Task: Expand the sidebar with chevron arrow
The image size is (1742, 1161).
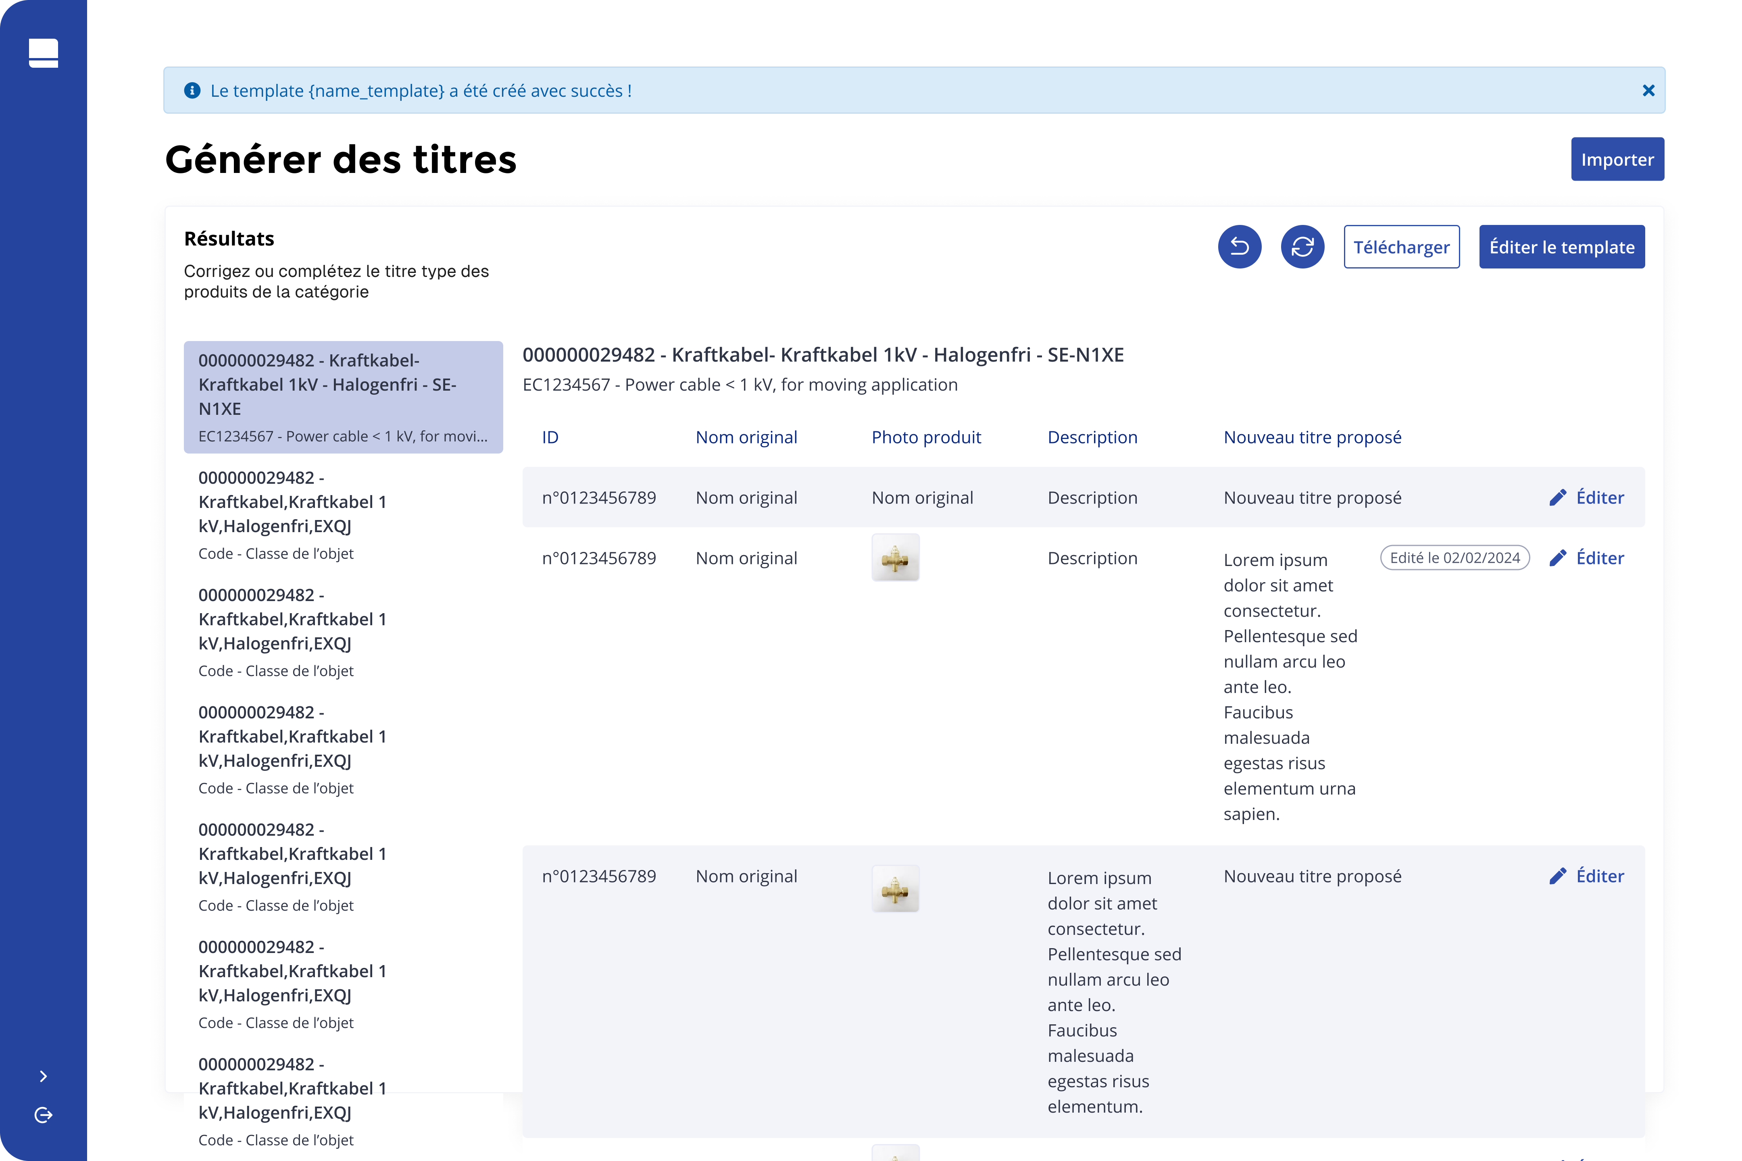Action: coord(43,1076)
